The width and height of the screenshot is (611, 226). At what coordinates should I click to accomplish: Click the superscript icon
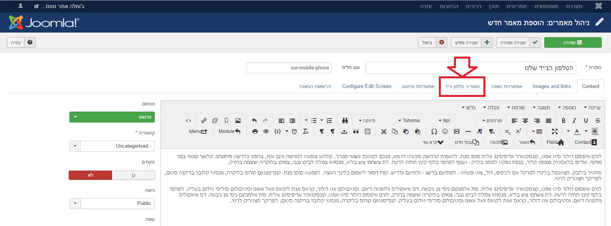click(518, 131)
